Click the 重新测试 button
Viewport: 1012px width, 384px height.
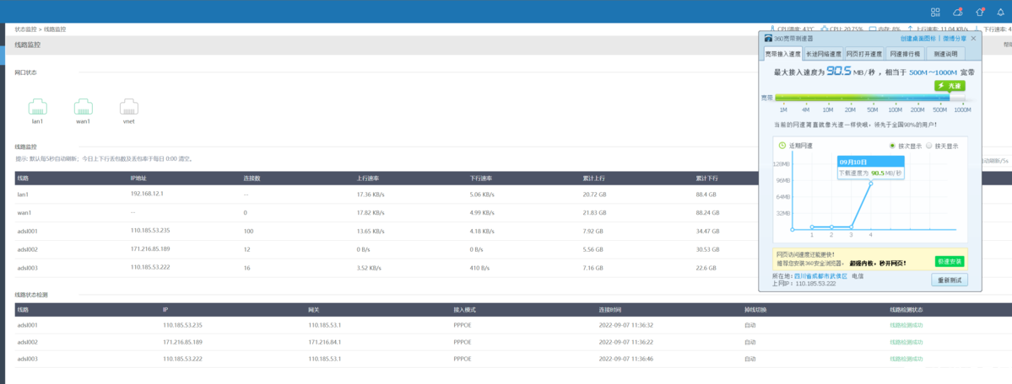click(950, 280)
